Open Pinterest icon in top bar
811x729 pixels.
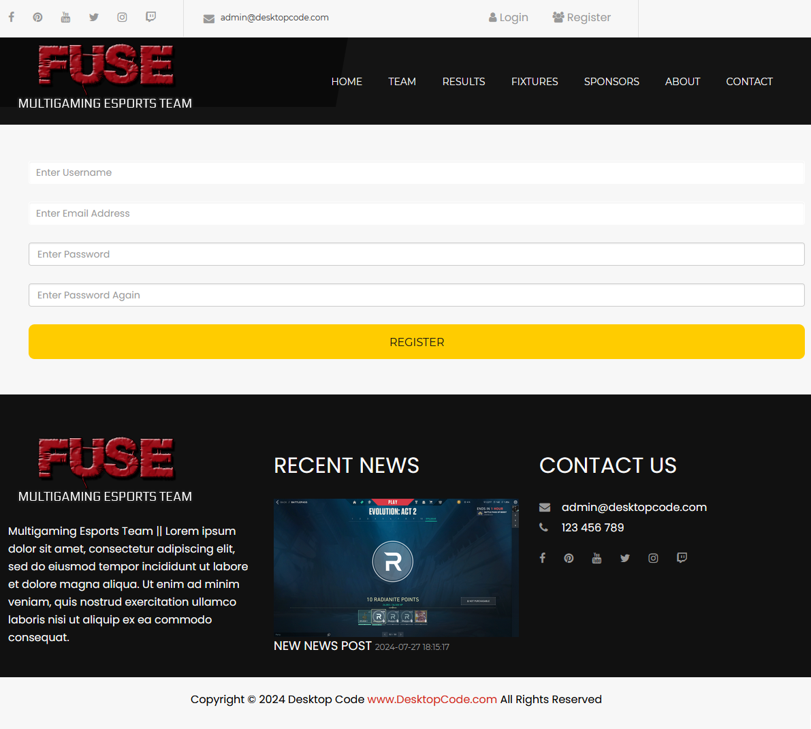(x=38, y=17)
